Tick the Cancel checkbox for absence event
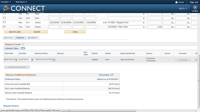Screen dimensions: 200x112 167,59
